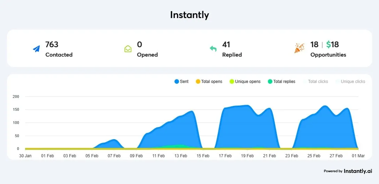This screenshot has height=184, width=379.
Task: Toggle the Sent series in chart legend
Action: coord(182,82)
